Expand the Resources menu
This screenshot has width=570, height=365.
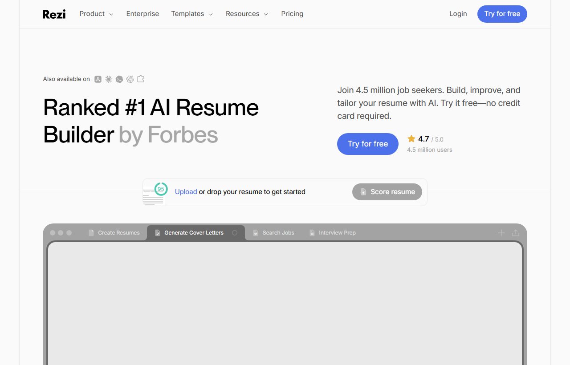(x=247, y=14)
